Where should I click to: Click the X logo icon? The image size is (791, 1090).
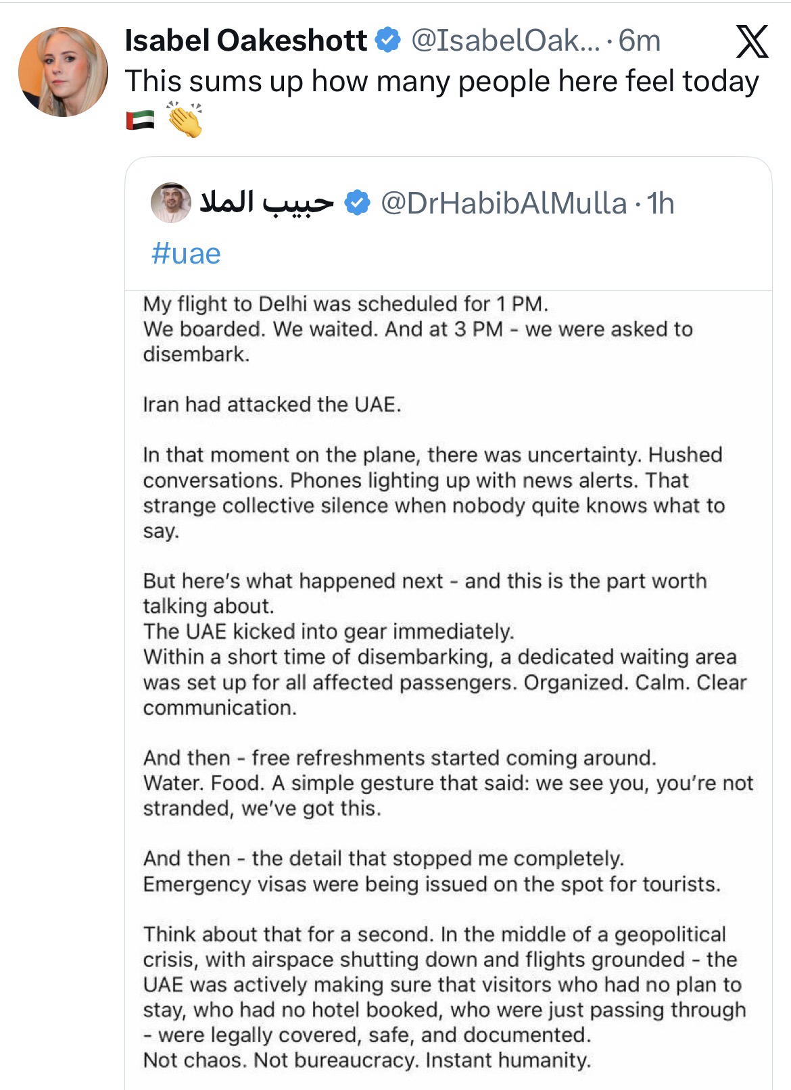click(x=751, y=42)
